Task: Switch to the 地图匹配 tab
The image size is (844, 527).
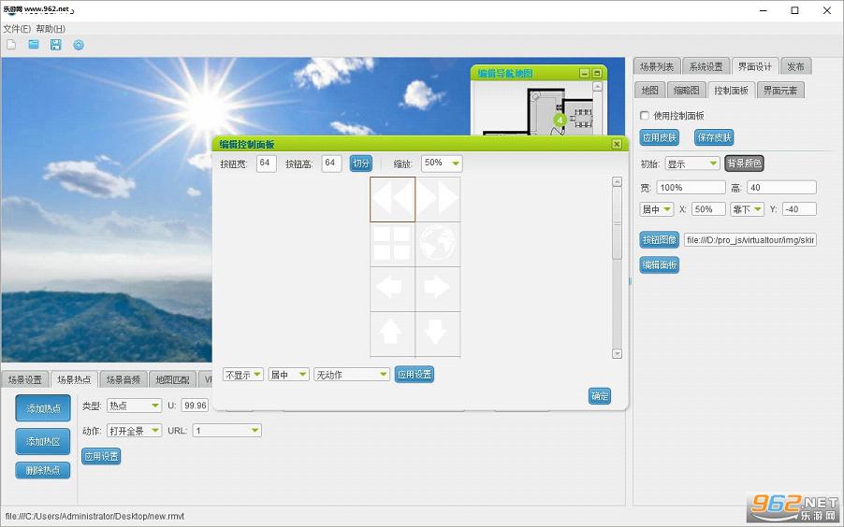Action: [x=172, y=379]
